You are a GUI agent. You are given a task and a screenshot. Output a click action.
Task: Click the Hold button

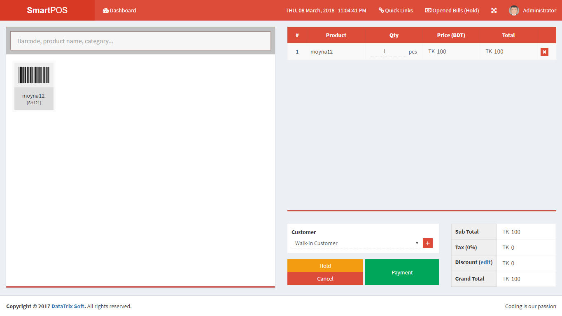pos(325,266)
